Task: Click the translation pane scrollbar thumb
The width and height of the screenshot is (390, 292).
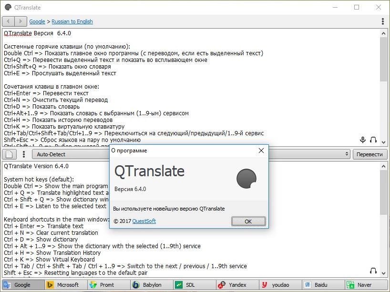Action: coord(383,192)
